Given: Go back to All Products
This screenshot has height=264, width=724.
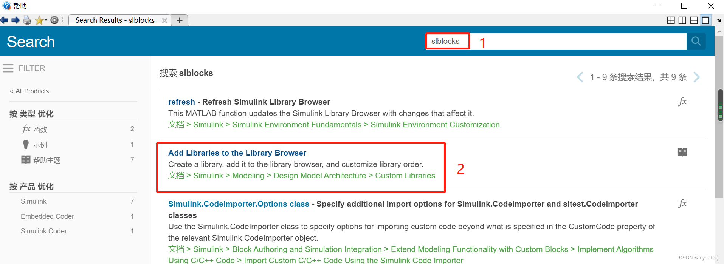Looking at the screenshot, I should click(x=29, y=91).
